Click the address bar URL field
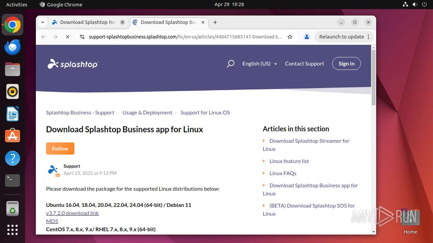The image size is (433, 243). (x=185, y=37)
